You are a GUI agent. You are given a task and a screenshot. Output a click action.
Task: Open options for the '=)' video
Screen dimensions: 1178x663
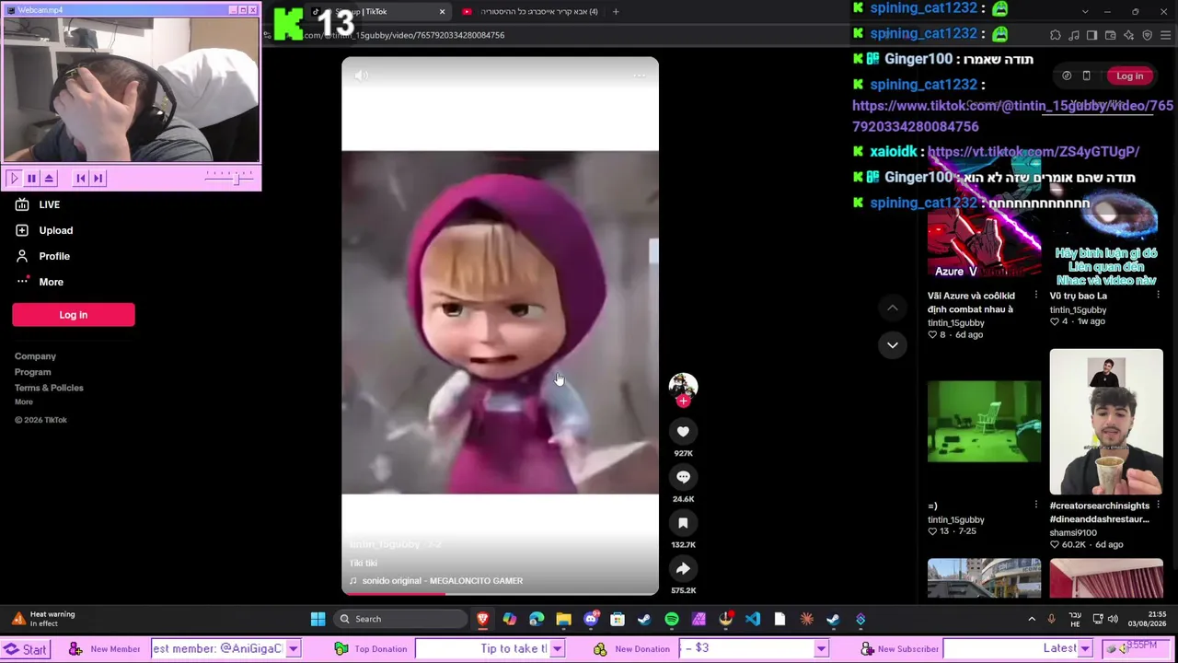point(1035,506)
